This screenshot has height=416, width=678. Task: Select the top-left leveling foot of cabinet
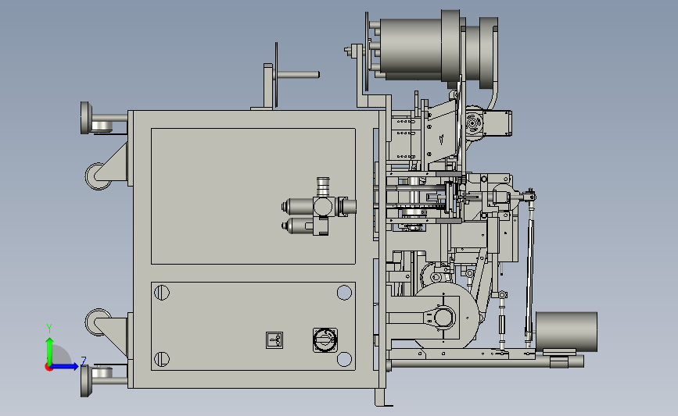pos(85,118)
